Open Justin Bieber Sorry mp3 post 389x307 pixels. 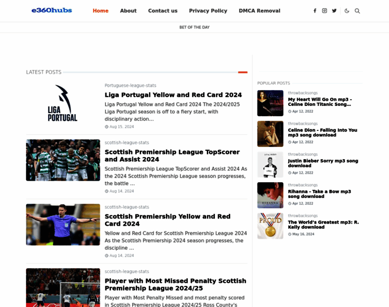tap(323, 163)
